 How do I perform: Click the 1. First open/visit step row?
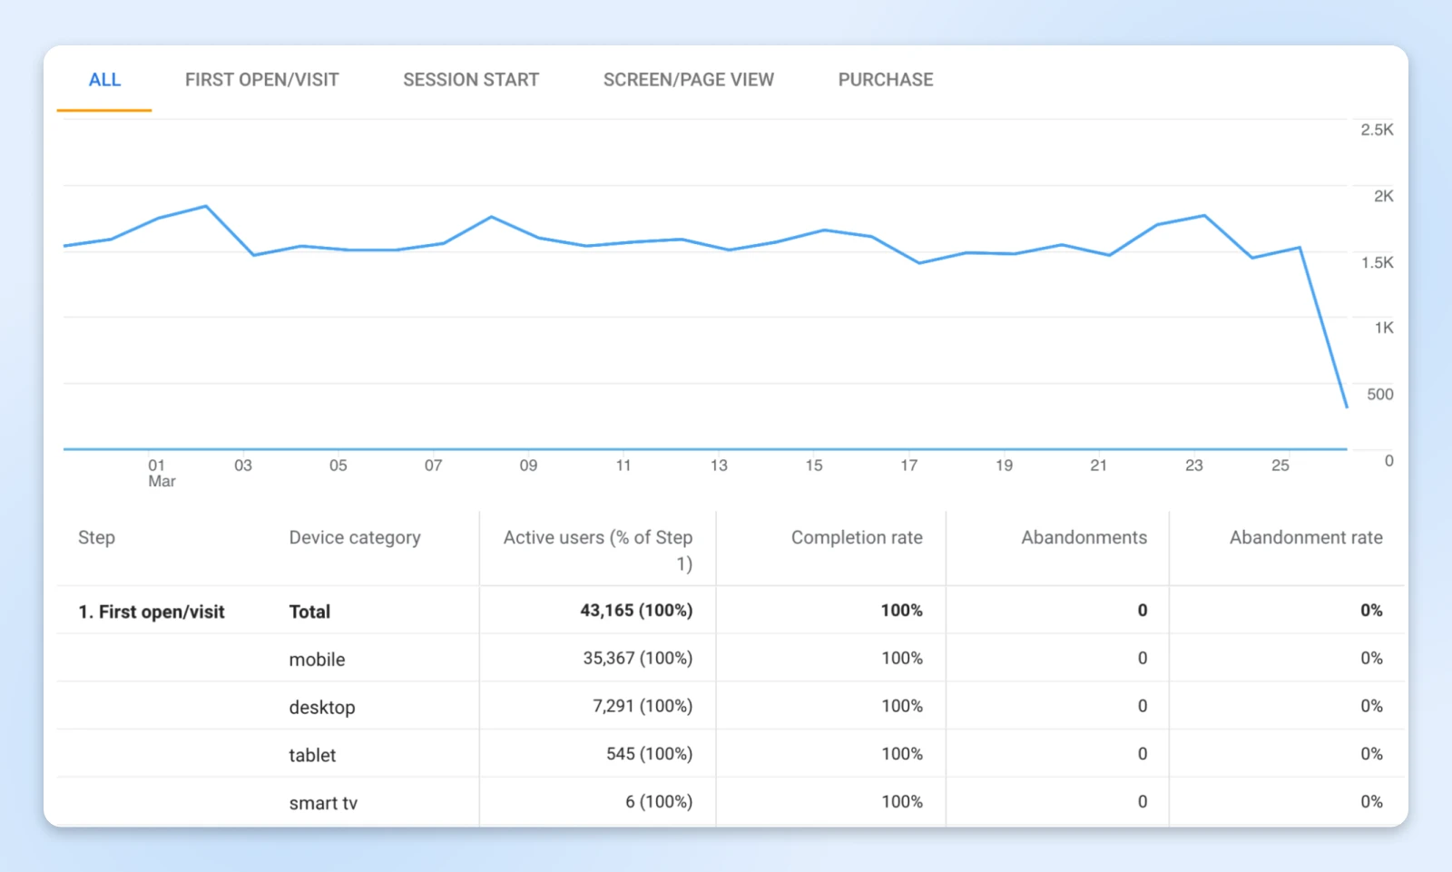(152, 612)
